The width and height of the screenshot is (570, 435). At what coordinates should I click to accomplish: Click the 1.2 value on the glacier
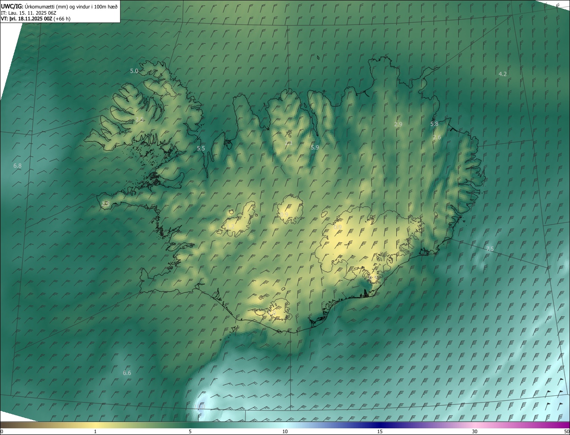click(x=230, y=227)
